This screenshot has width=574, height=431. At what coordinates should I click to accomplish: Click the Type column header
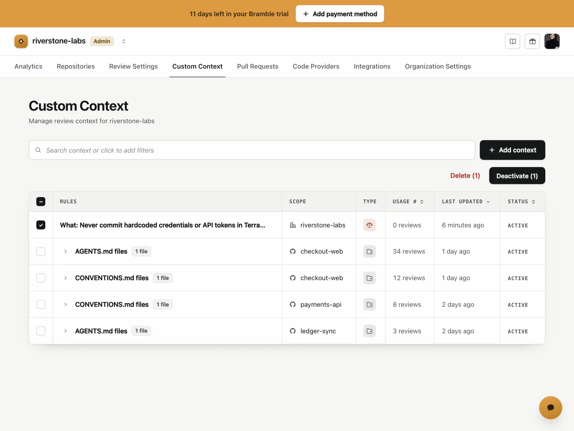[x=370, y=201]
